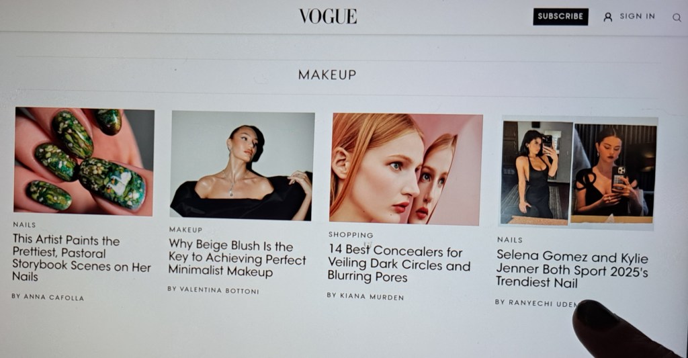Open the search magnifier icon
The image size is (688, 358).
pos(677,17)
